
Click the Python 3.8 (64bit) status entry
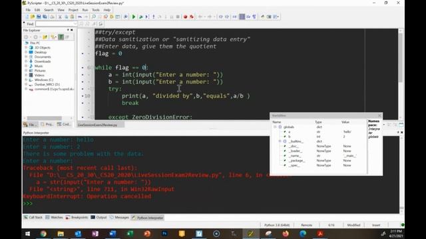(277, 225)
